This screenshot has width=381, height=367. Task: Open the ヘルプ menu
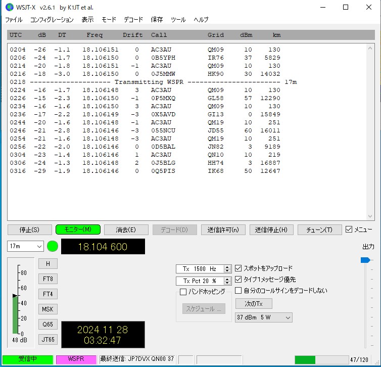point(201,19)
